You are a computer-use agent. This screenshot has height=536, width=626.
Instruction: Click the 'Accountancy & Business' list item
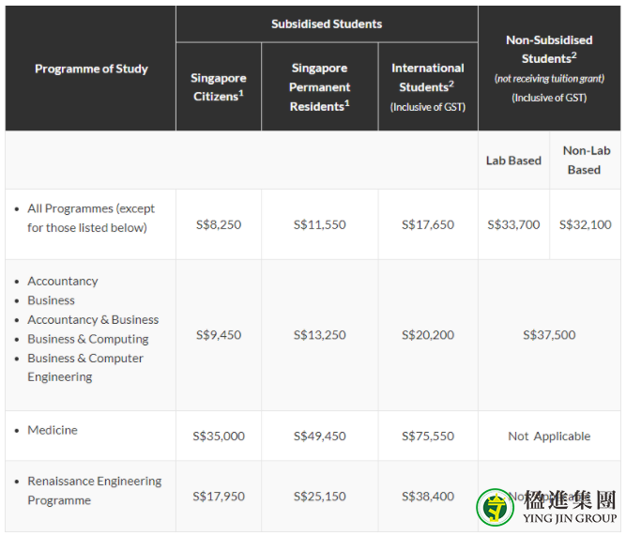(93, 319)
